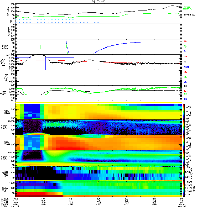The image size is (197, 210).
Task: Select the green Kyoto proxy AE legend label
Action: (187, 8)
